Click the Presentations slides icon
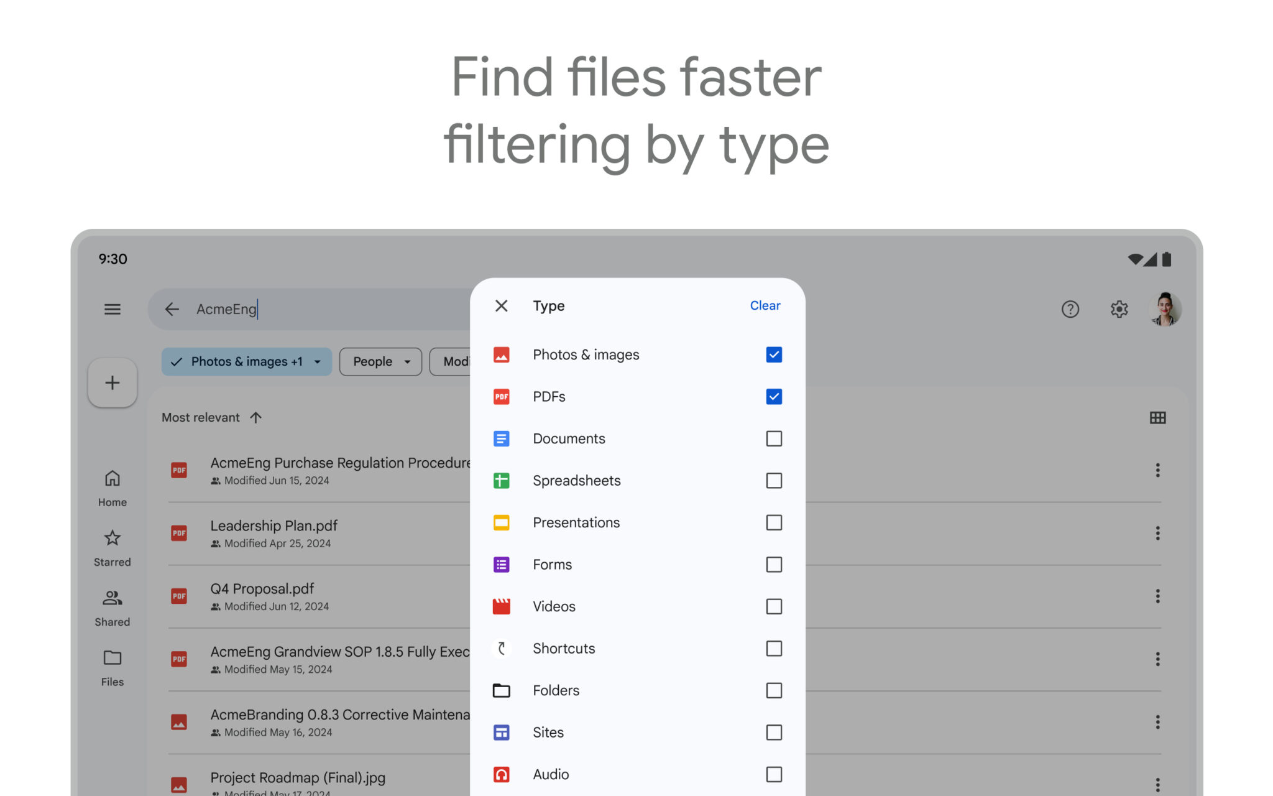1273x796 pixels. pyautogui.click(x=501, y=522)
